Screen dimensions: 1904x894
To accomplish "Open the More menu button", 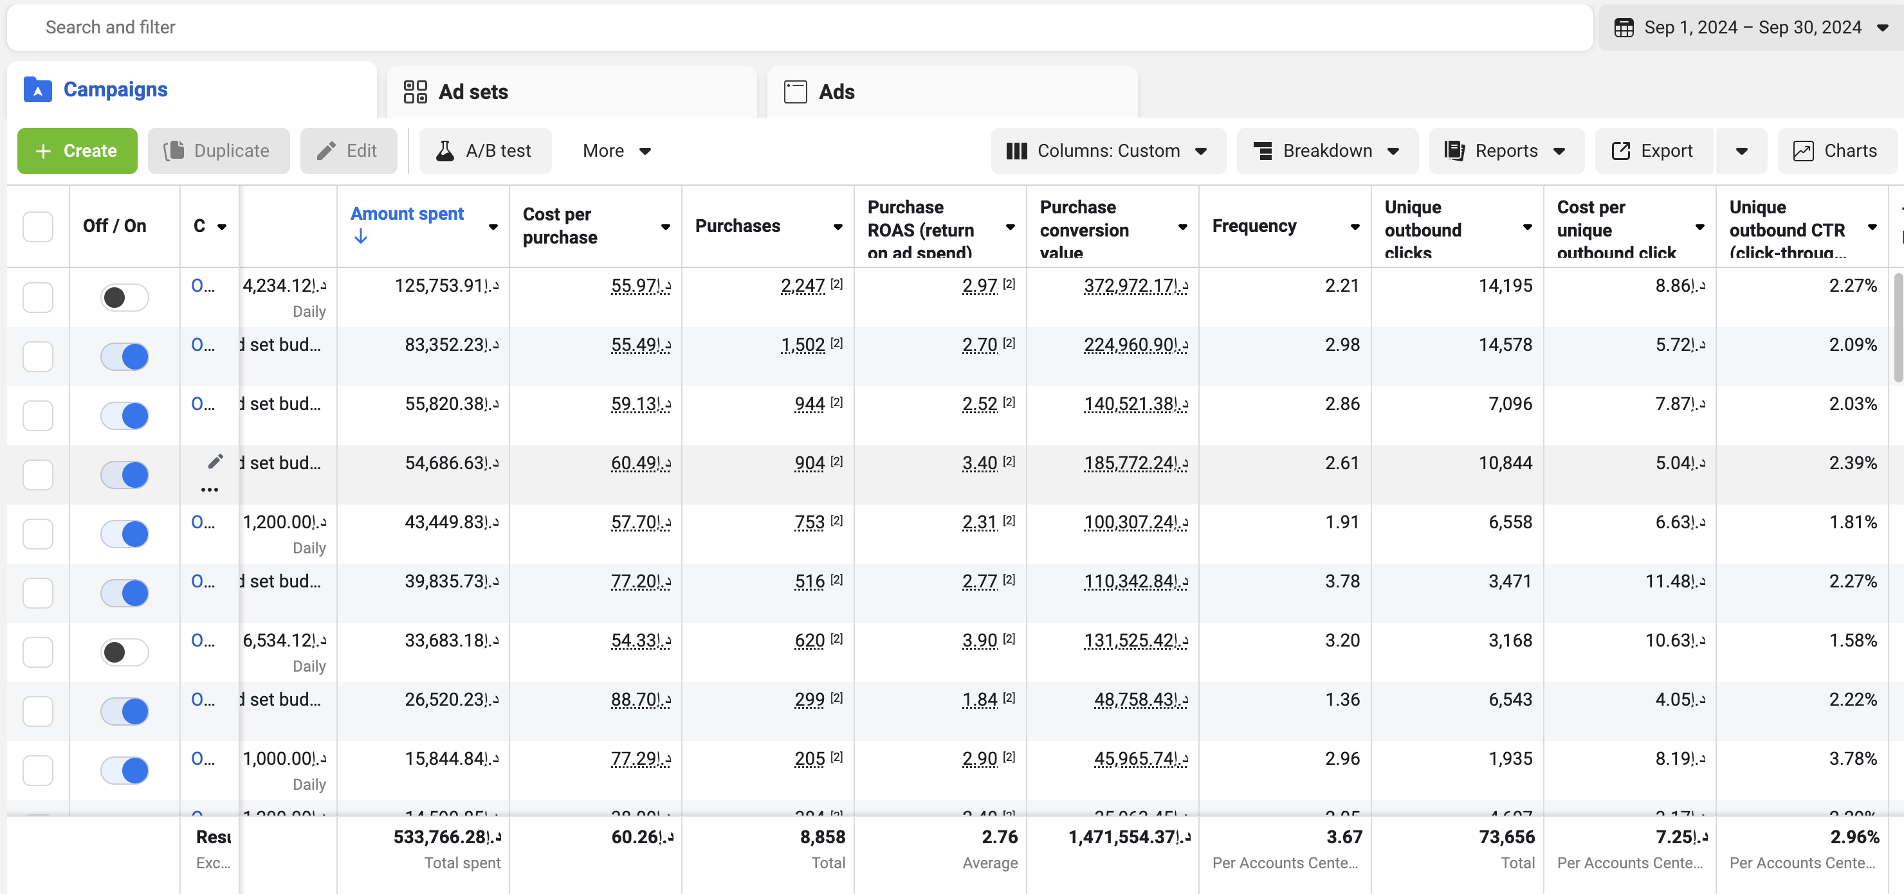I will [616, 151].
